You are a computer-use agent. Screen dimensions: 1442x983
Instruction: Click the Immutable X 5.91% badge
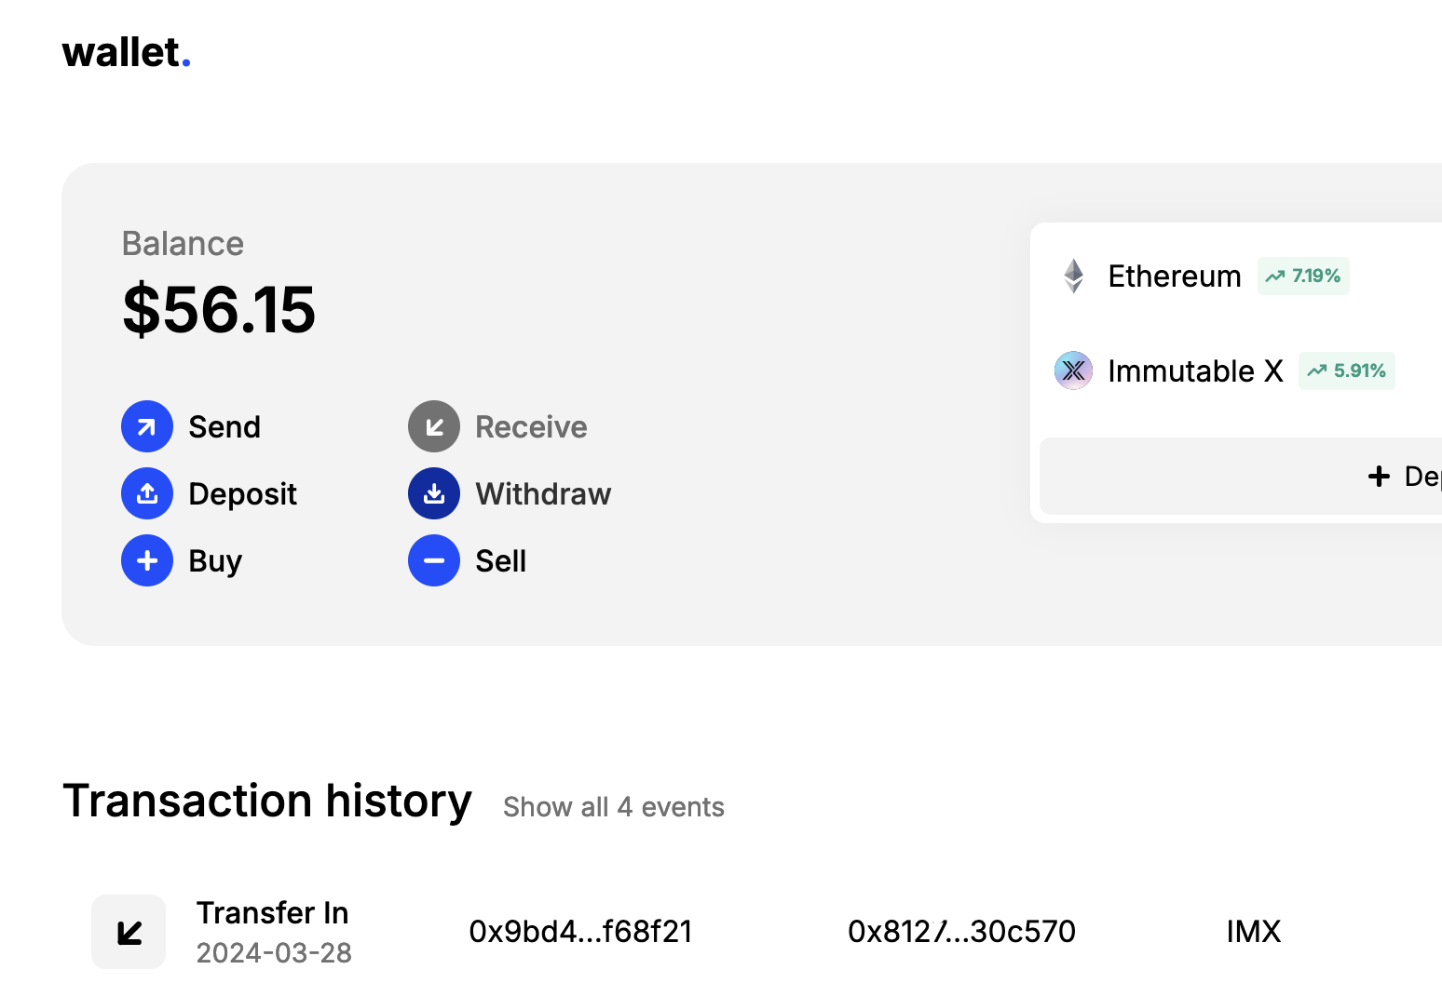pos(1347,370)
